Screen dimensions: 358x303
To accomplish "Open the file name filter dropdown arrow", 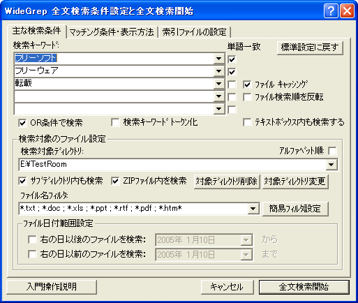I will [253, 209].
